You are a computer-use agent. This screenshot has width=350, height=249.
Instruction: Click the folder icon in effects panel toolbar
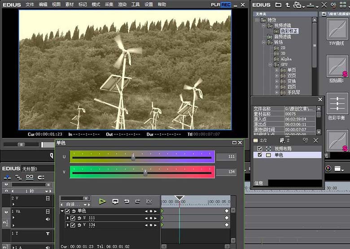278,5
